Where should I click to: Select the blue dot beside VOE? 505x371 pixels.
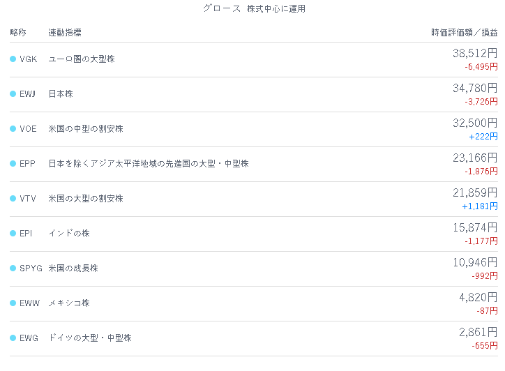pyautogui.click(x=13, y=128)
